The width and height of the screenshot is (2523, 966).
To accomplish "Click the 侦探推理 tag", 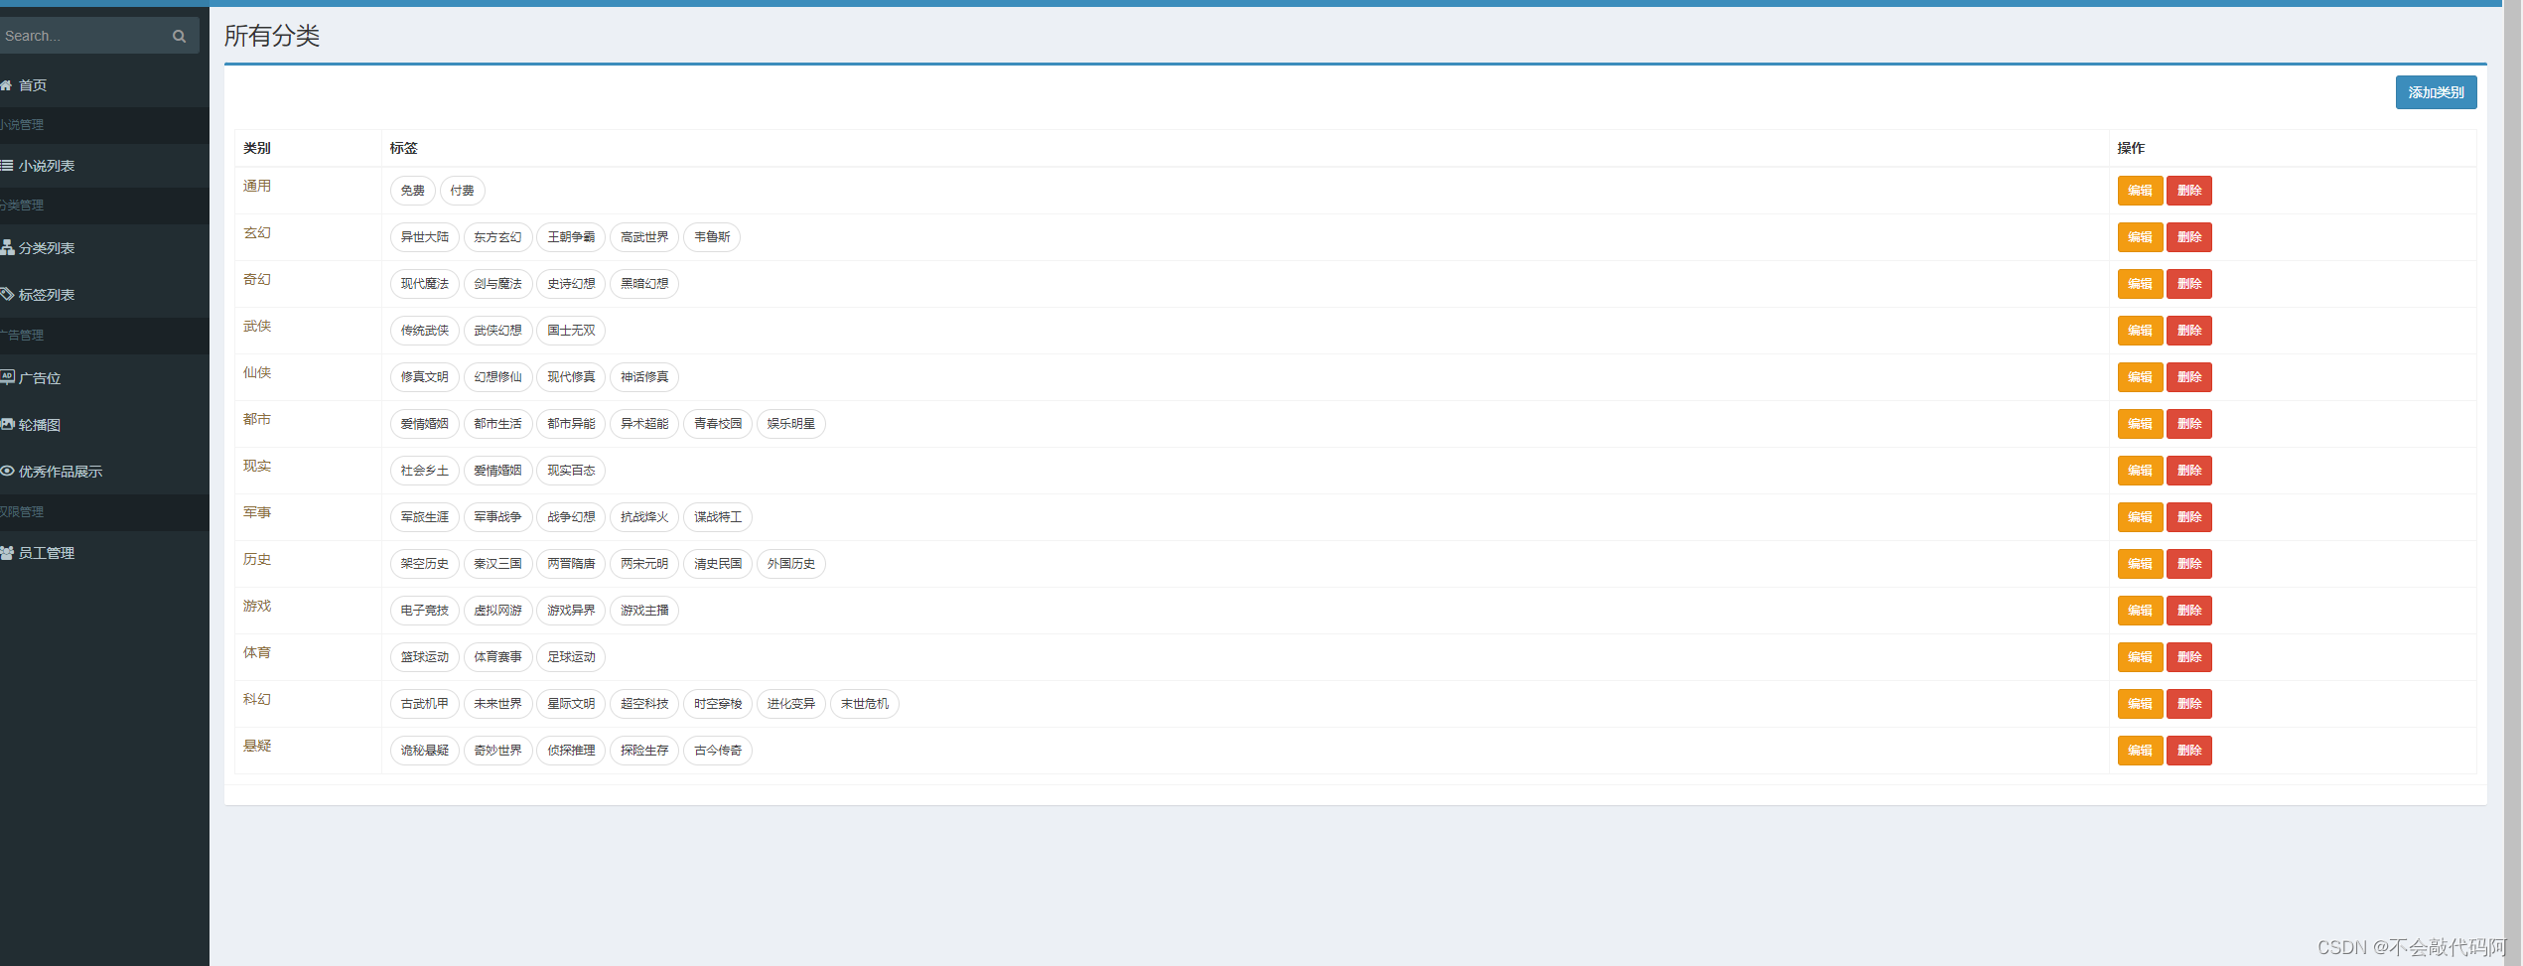I will tap(571, 751).
